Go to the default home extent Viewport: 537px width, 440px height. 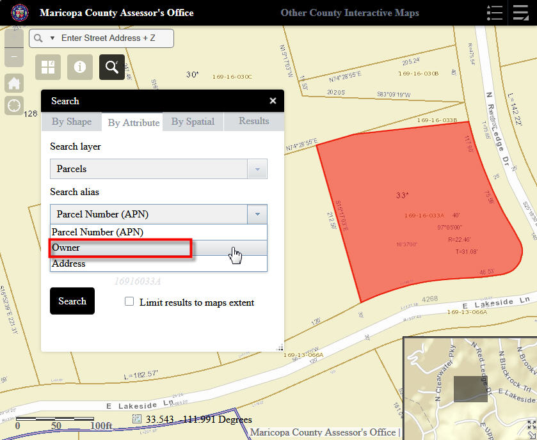point(14,83)
